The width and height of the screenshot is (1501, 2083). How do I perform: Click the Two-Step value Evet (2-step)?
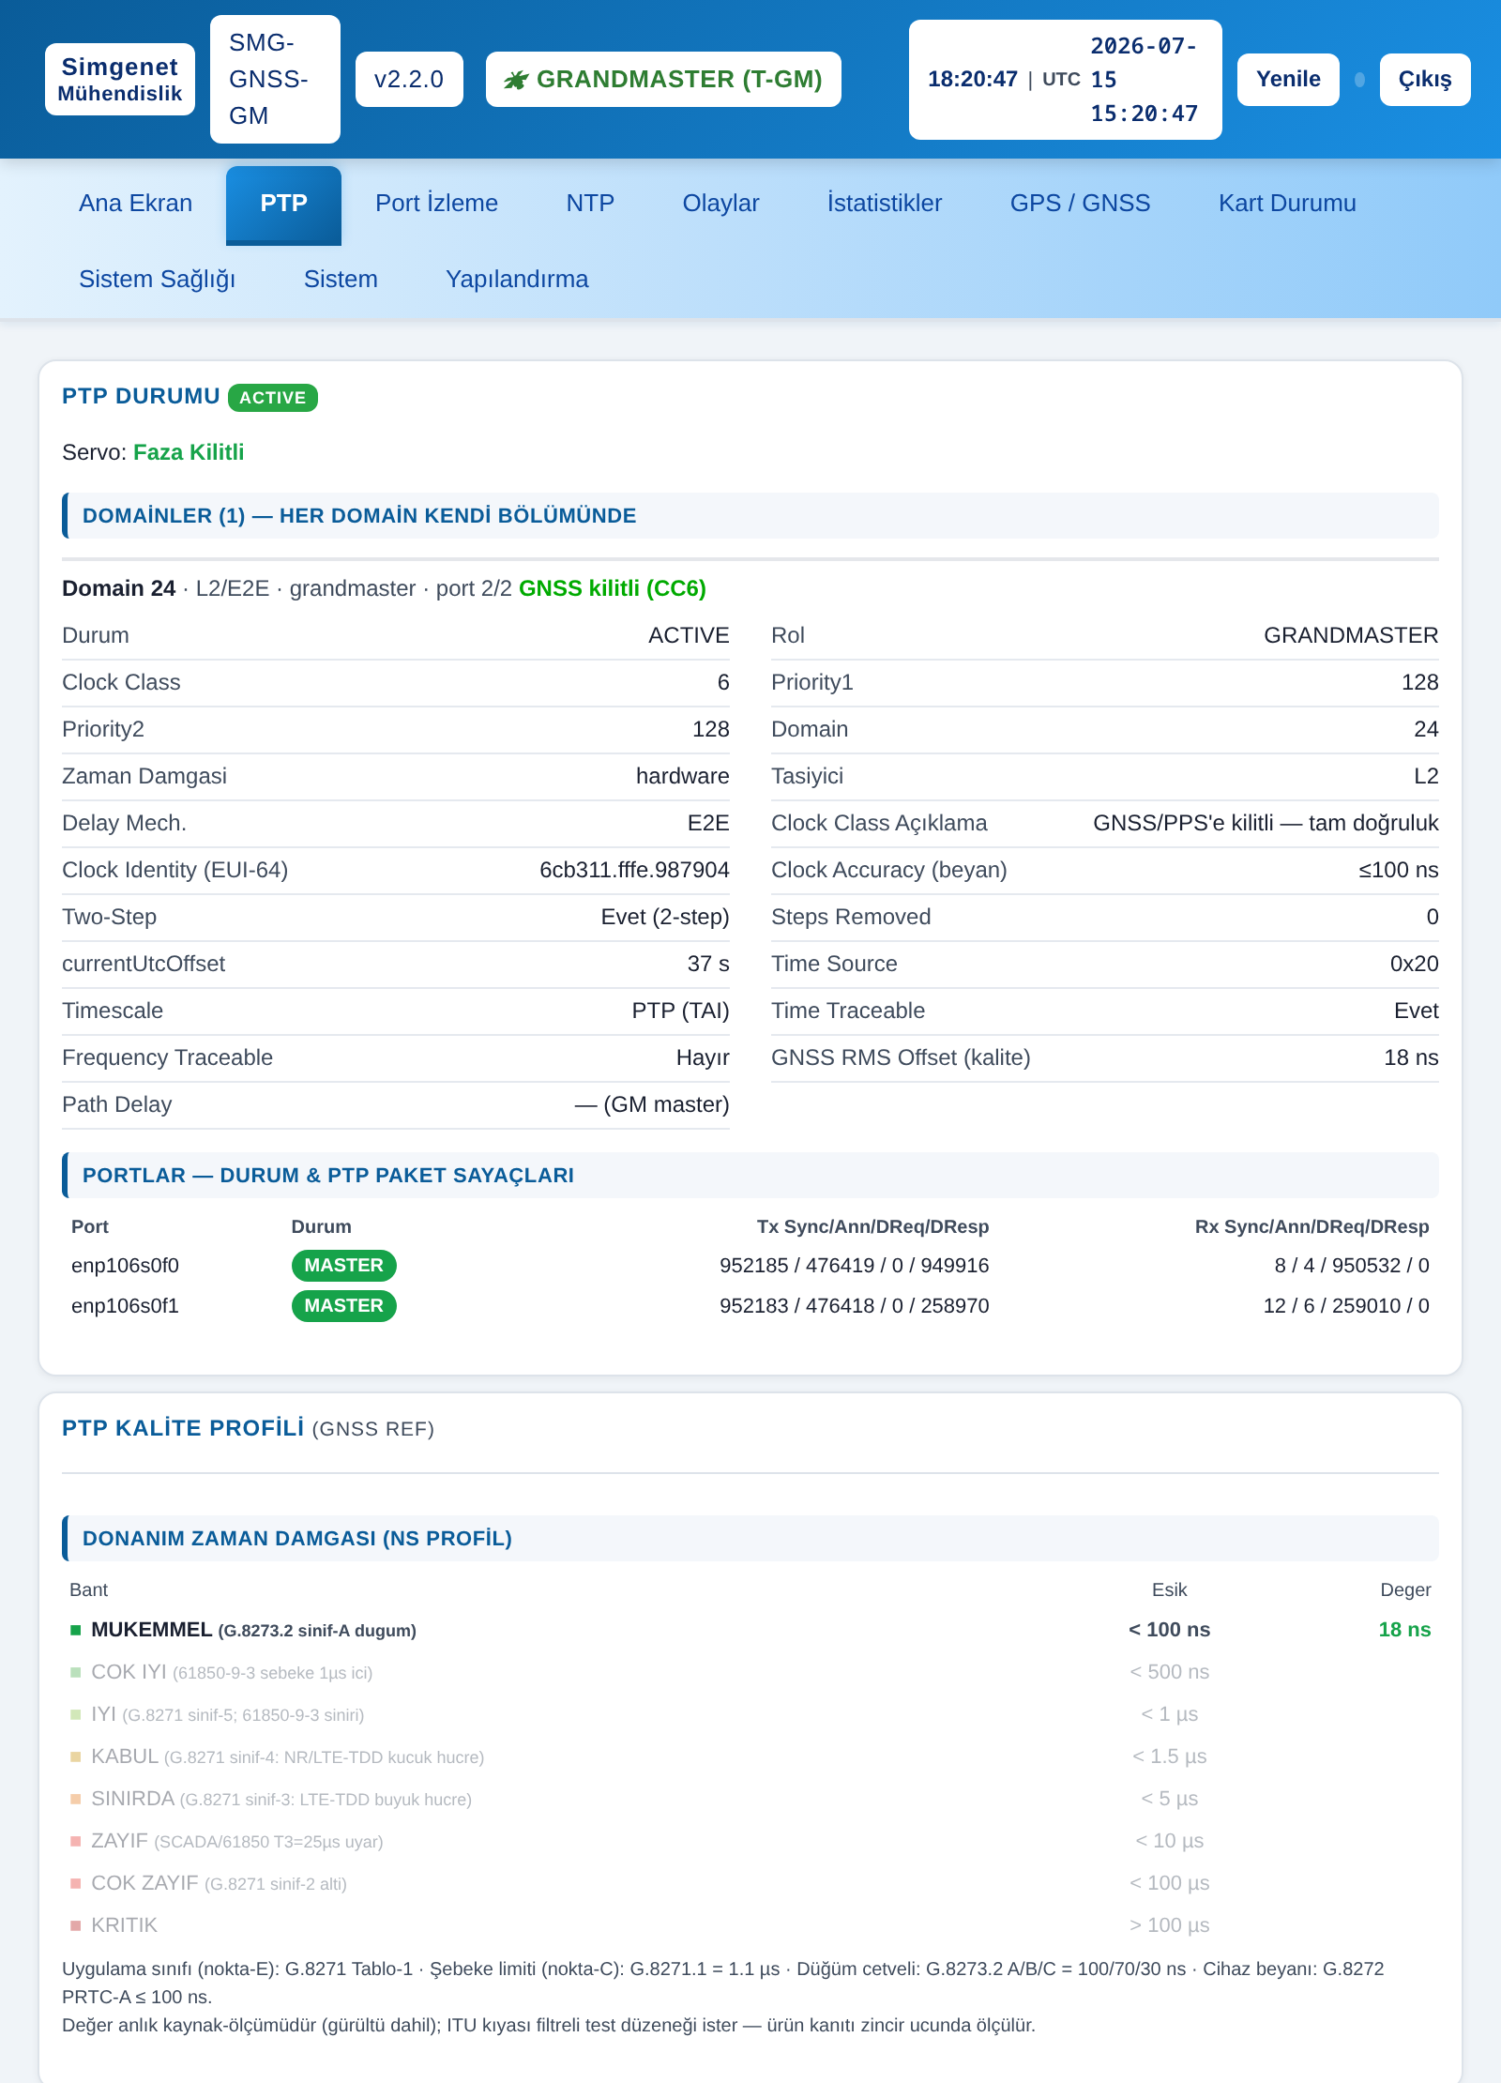(x=665, y=917)
